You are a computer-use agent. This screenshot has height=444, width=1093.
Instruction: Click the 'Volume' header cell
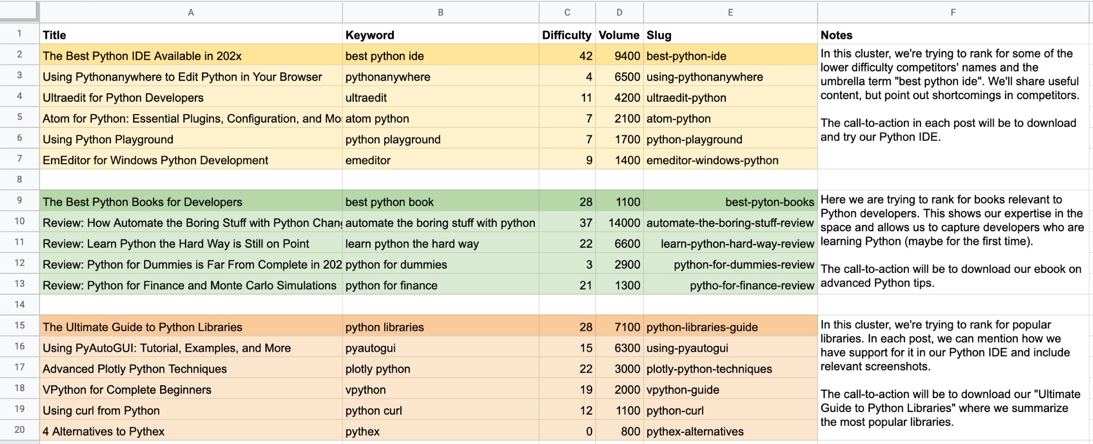click(x=619, y=34)
